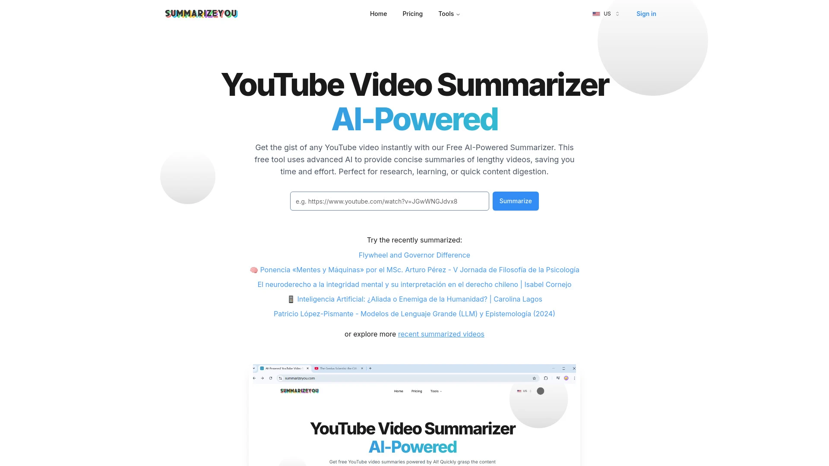Click the El neuroderecho integrity link

(x=414, y=284)
